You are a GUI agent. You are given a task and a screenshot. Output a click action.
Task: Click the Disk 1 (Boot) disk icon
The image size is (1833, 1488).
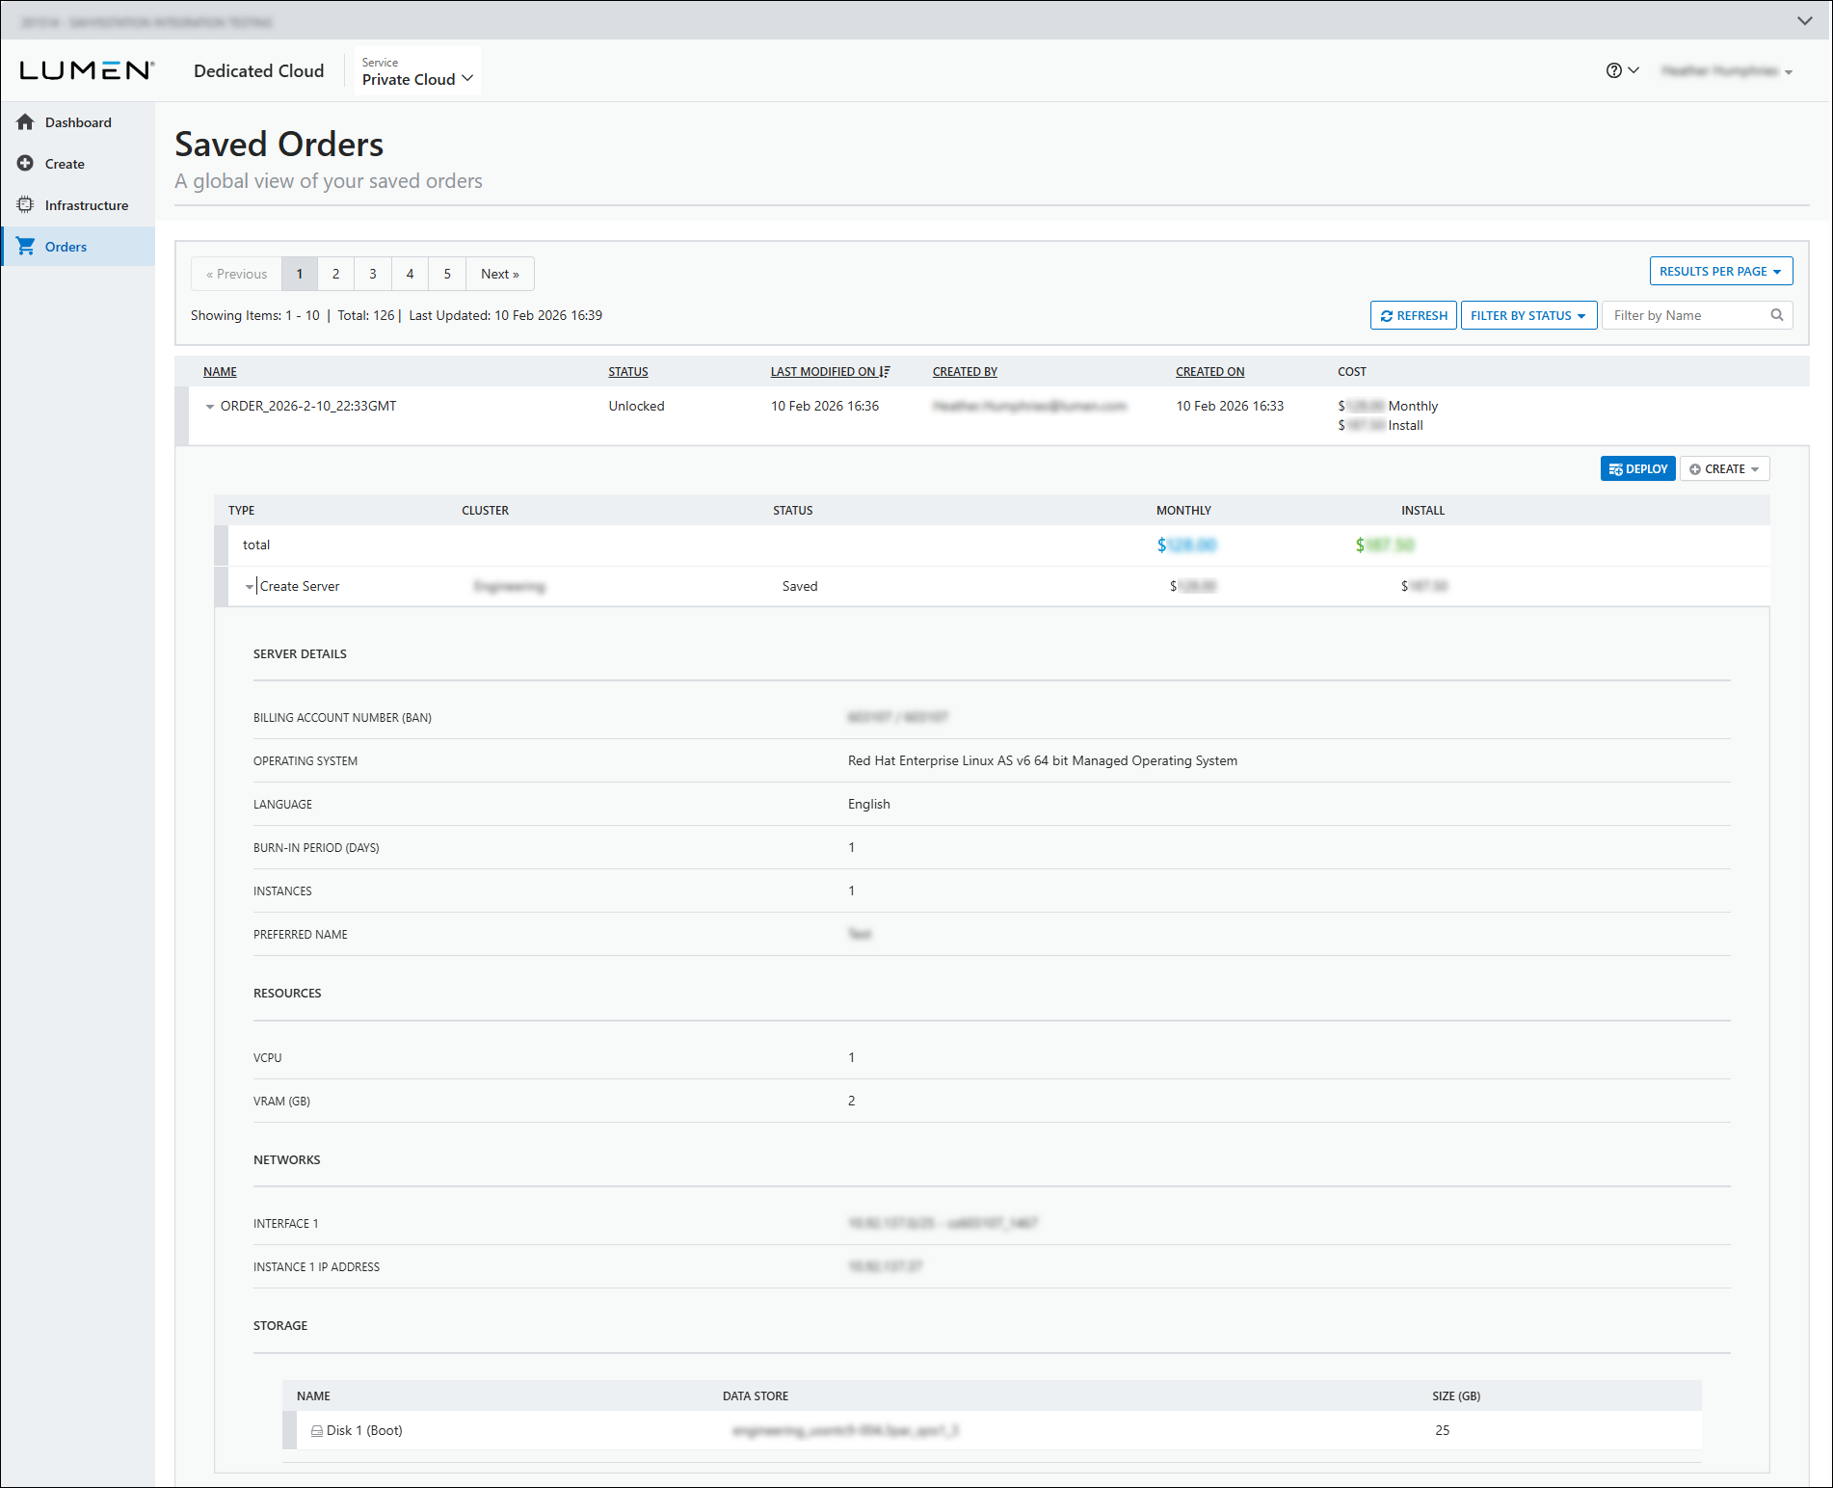pyautogui.click(x=317, y=1431)
